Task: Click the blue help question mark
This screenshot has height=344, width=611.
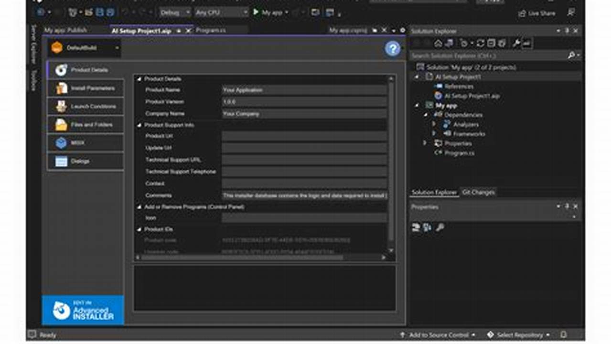Action: point(392,49)
